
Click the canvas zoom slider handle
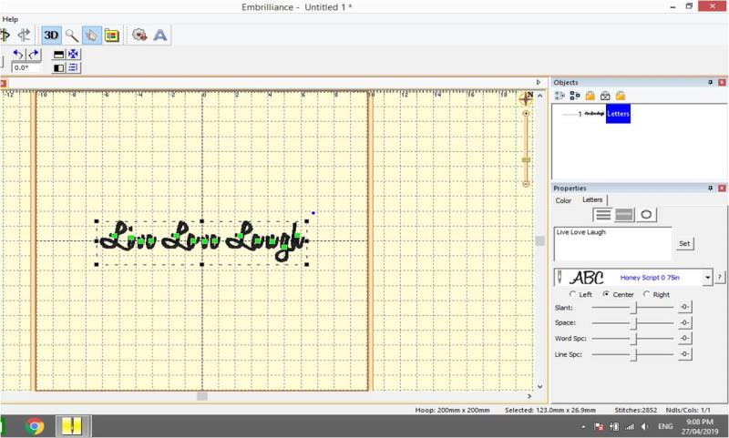click(526, 159)
